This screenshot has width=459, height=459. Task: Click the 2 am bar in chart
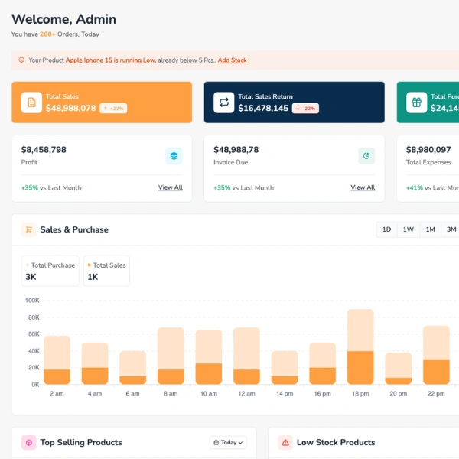pyautogui.click(x=57, y=360)
